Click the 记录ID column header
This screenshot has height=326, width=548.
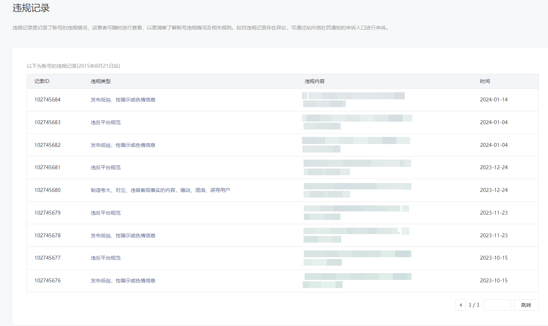[x=42, y=81]
